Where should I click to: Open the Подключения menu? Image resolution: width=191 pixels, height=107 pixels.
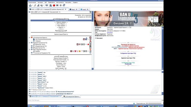(x=32, y=2)
